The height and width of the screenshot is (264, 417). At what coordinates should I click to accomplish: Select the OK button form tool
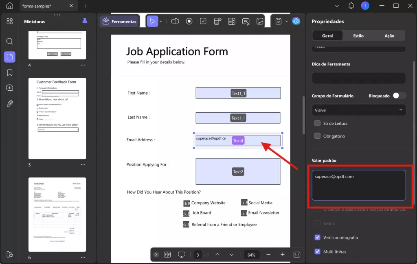[x=246, y=22]
